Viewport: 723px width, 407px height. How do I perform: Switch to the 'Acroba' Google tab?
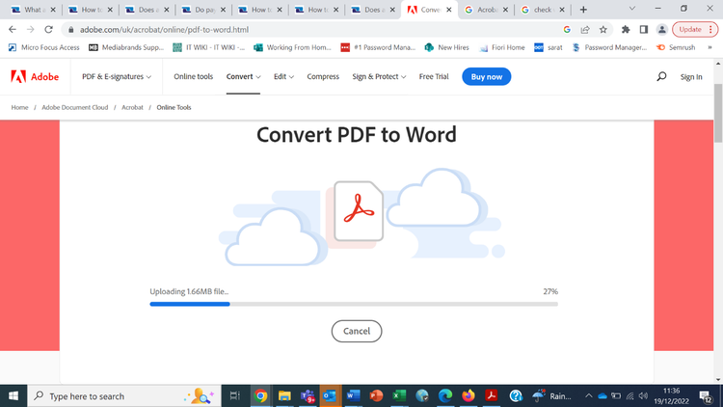point(486,10)
